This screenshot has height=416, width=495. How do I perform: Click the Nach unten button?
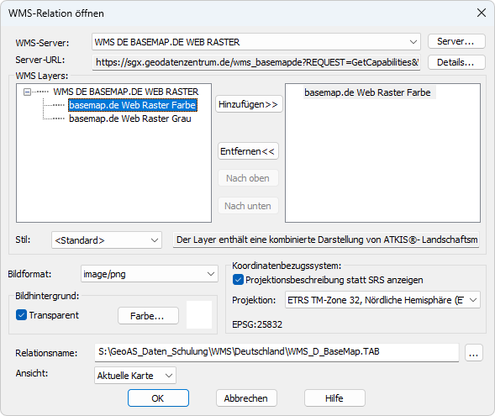click(x=248, y=206)
